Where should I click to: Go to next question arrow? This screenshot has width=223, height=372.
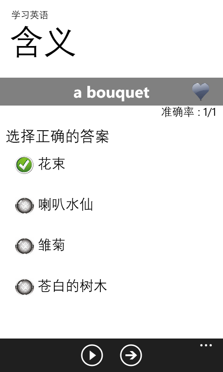[x=131, y=355]
